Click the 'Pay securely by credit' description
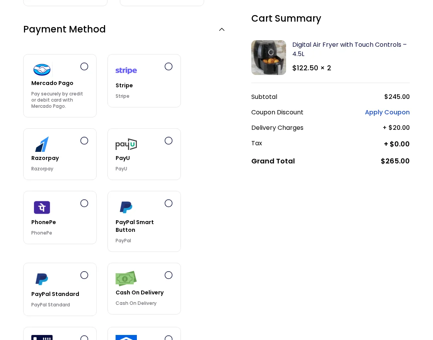 click(57, 100)
